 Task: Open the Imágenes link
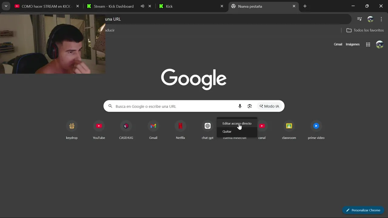pos(353,44)
